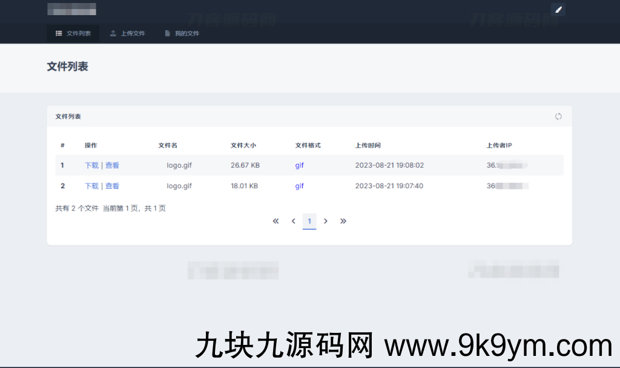The width and height of the screenshot is (620, 368).
Task: Go to next page with right chevron
Action: 326,221
